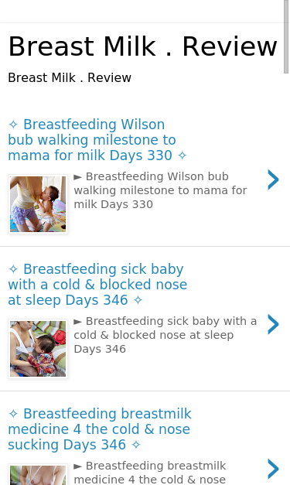The height and width of the screenshot is (485, 290).
Task: Open the Breastfeeding Wilson post chevron arrow
Action: [x=273, y=179]
